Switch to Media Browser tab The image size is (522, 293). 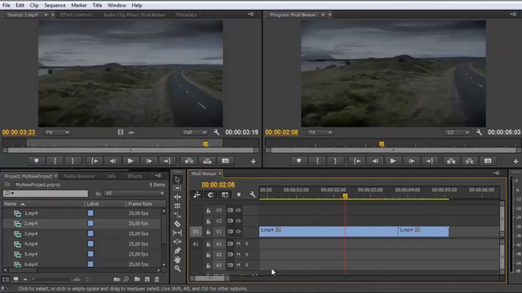tap(79, 176)
